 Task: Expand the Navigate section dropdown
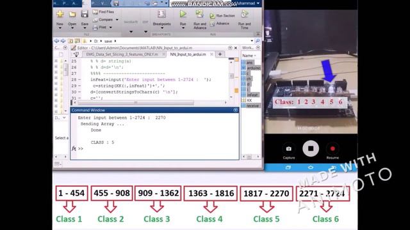(131, 32)
